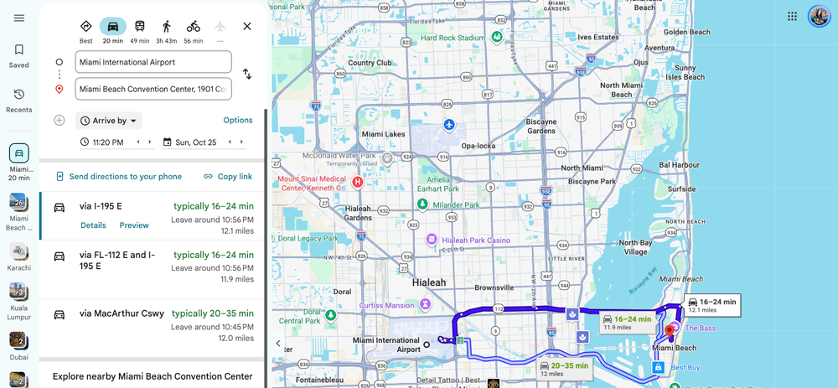Viewport: 838px width, 388px height.
Task: Open Details for I-195 E route
Action: tap(93, 225)
